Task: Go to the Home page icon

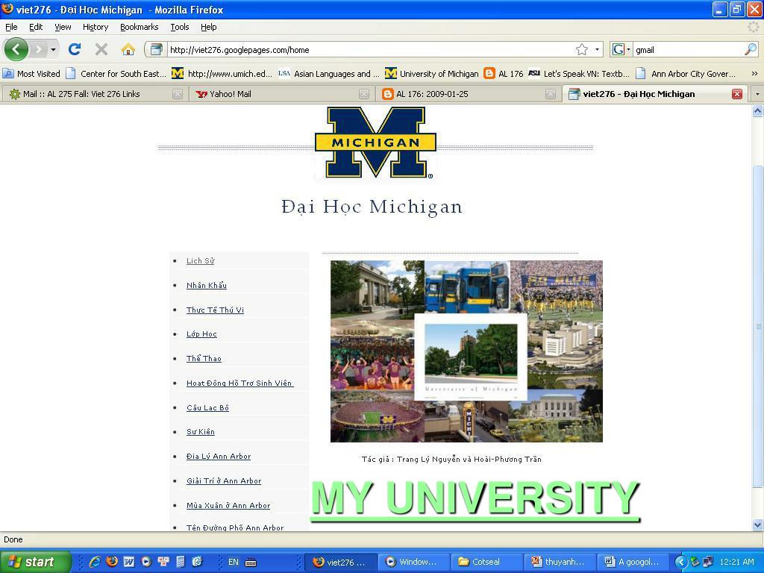Action: pos(128,49)
